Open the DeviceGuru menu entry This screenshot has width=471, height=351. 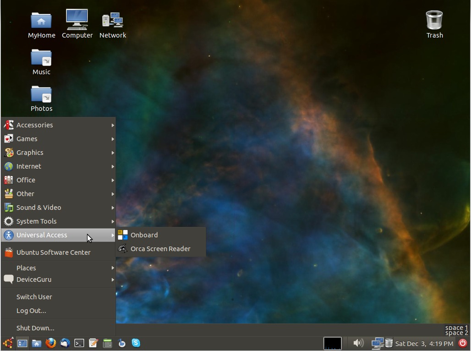point(58,280)
